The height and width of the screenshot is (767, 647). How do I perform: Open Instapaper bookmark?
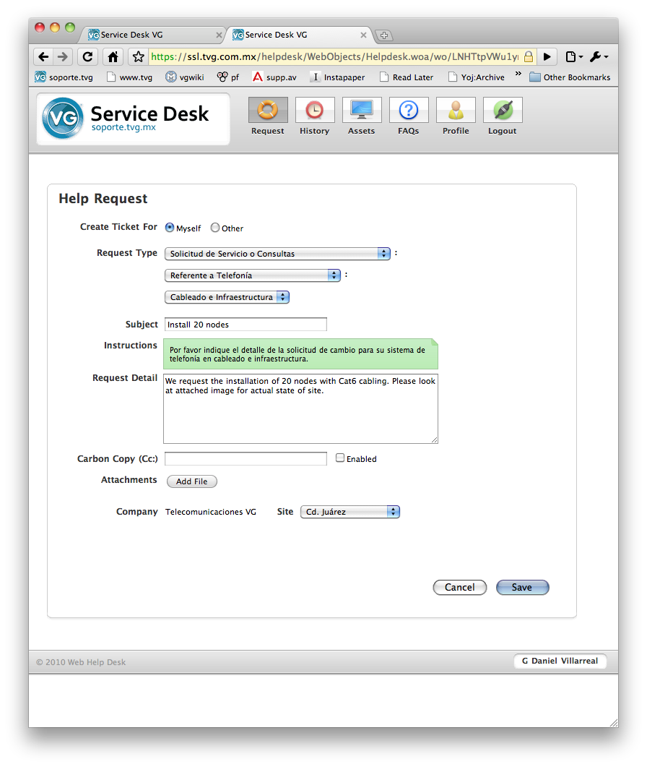[338, 77]
